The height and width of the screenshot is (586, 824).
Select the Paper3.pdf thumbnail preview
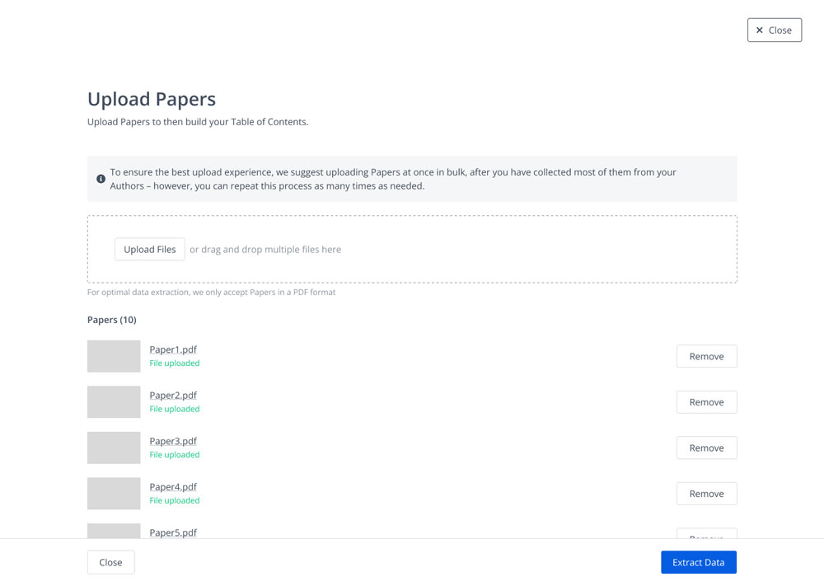(x=114, y=448)
